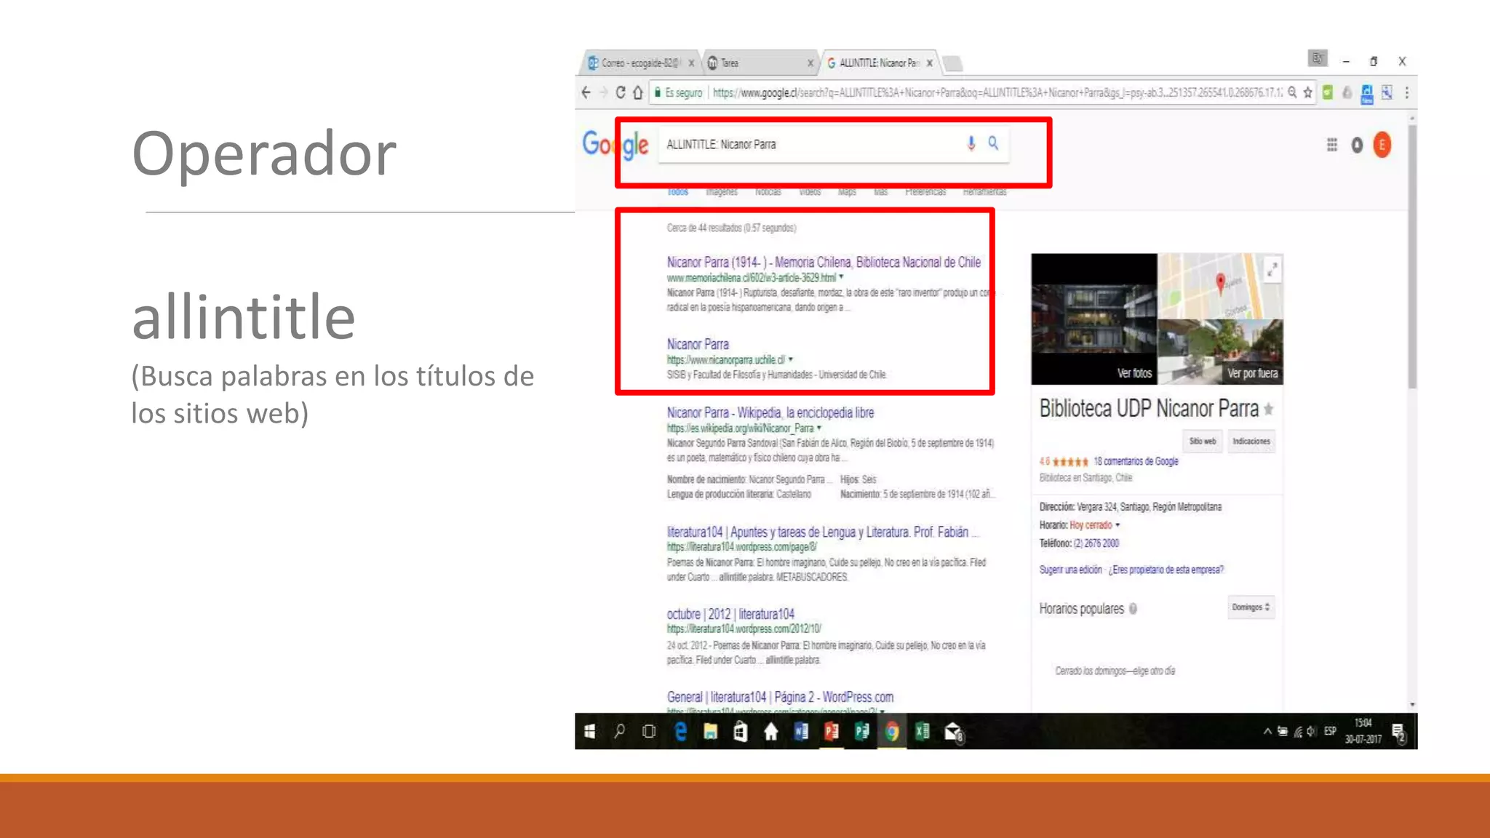
Task: Open 18 comentarios de Google link
Action: click(1136, 461)
